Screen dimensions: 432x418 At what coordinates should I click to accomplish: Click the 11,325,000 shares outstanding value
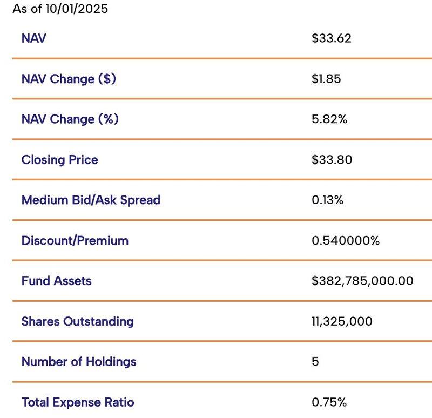click(x=342, y=321)
